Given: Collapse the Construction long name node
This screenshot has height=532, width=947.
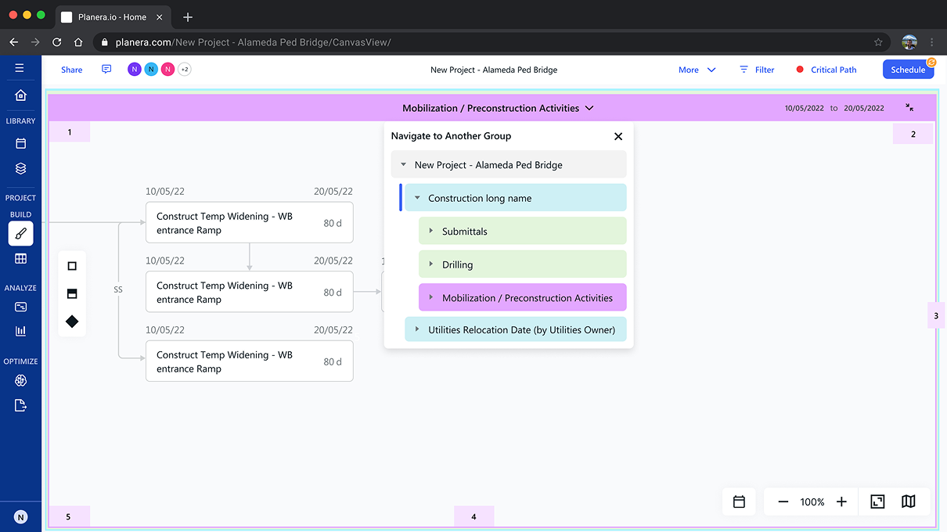Looking at the screenshot, I should [x=417, y=198].
